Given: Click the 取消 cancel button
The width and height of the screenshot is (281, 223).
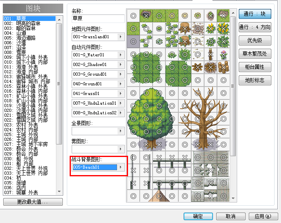Looking at the screenshot, I should pyautogui.click(x=231, y=217).
